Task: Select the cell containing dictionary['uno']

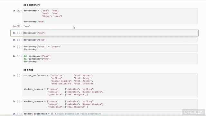Action: pos(110,33)
